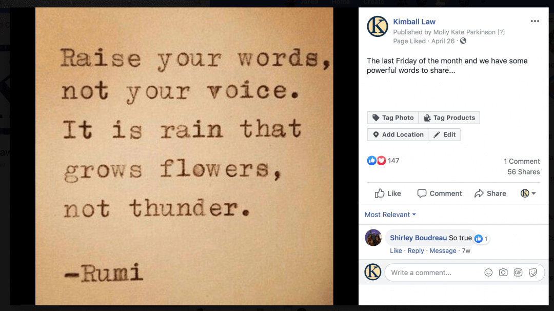Expand the Most Relevant comment sorting dropdown

pos(390,215)
